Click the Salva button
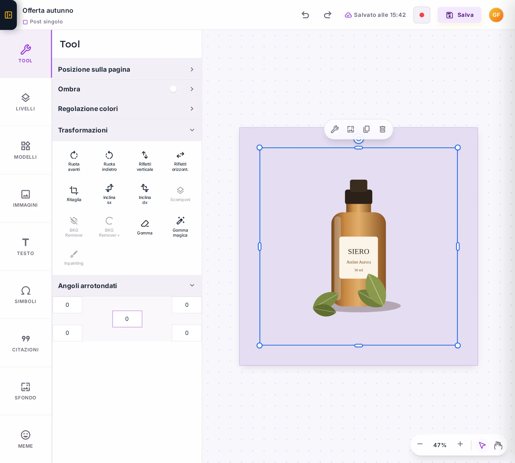 (x=459, y=15)
